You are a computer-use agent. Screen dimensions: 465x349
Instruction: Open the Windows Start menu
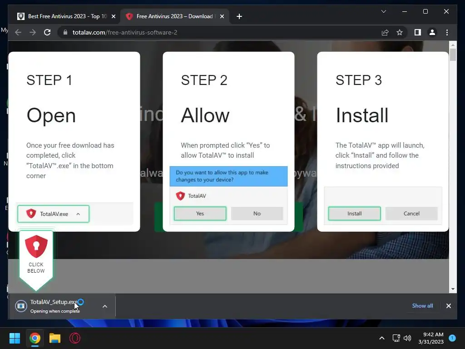point(15,338)
